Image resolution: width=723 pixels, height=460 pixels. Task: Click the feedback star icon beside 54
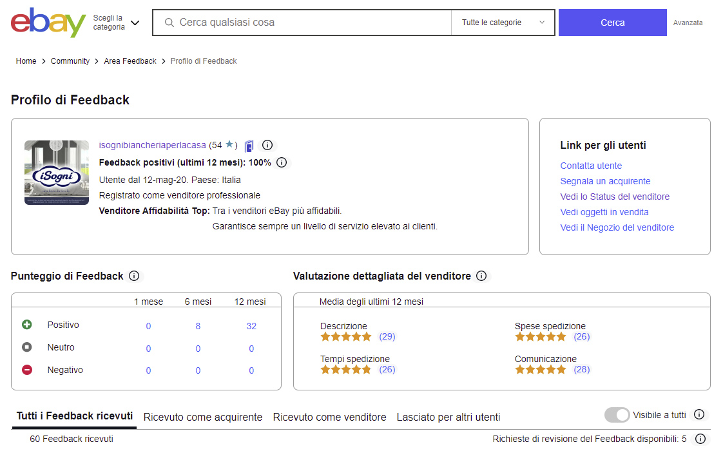229,145
